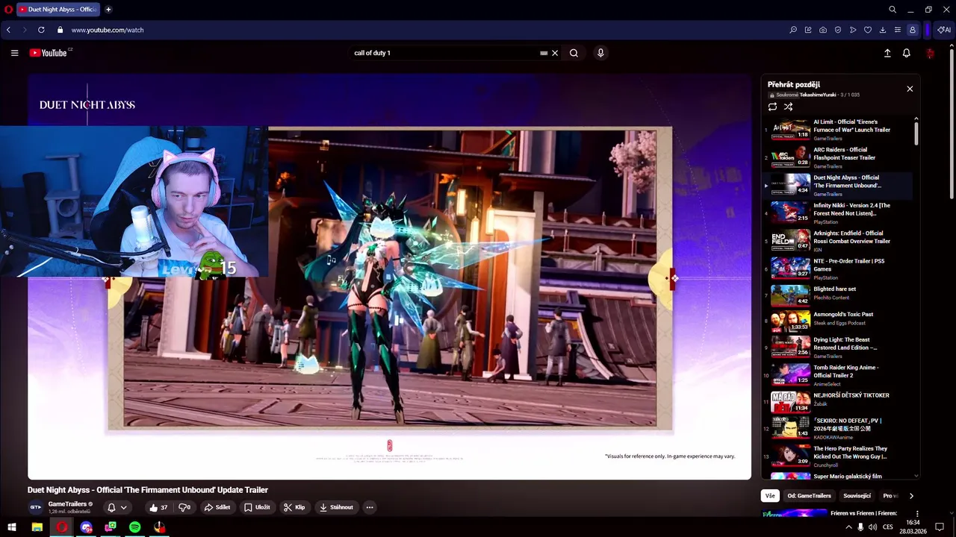Open the YouTube hamburger guide menu
Image resolution: width=956 pixels, height=537 pixels.
(14, 53)
